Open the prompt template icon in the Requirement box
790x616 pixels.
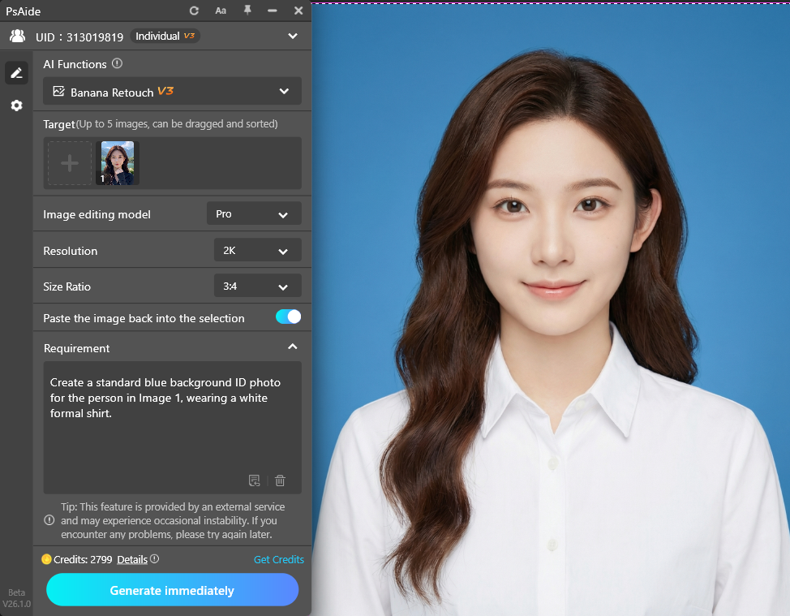(x=254, y=480)
